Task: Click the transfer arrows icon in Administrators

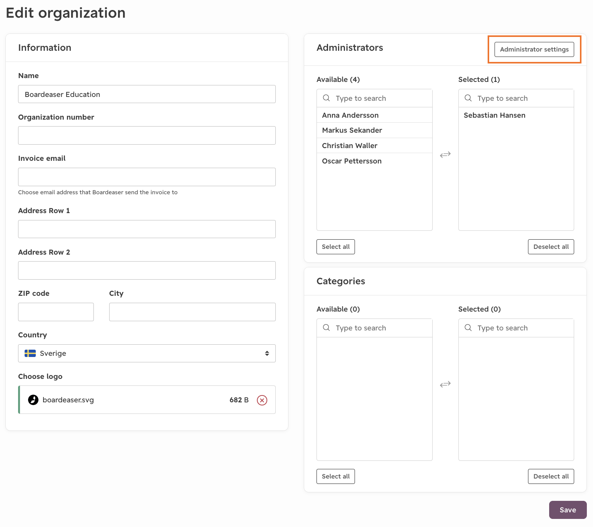Action: pos(445,155)
